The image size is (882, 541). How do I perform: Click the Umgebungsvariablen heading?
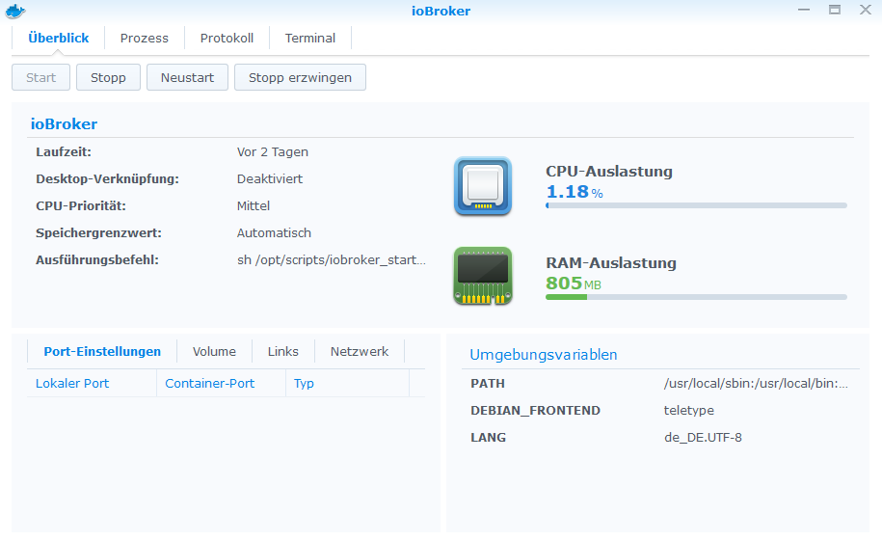coord(544,355)
